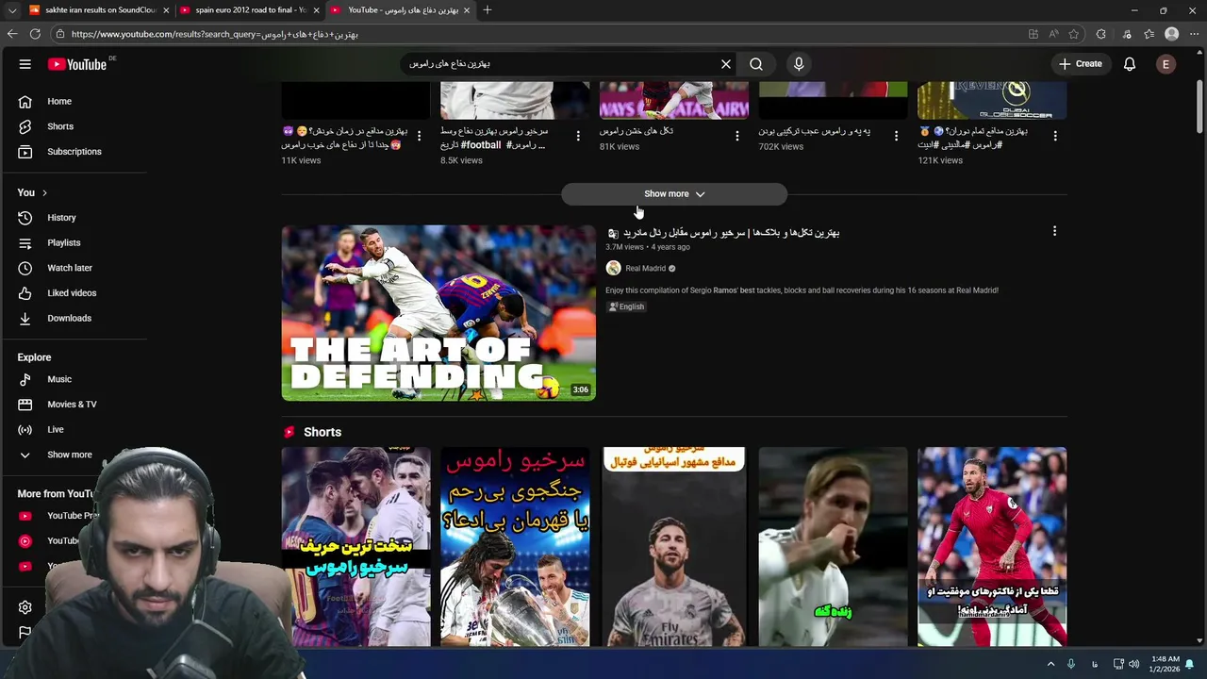Open the notifications bell
Screen dimensions: 1207x679
tap(1129, 64)
